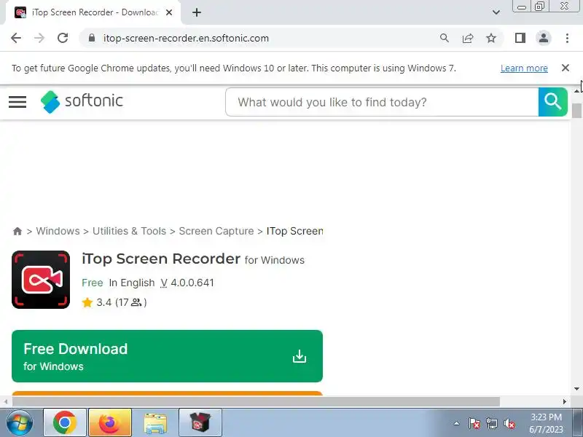This screenshot has width=583, height=437.
Task: Click the iTop Screen Recorder title heading
Action: pyautogui.click(x=161, y=259)
